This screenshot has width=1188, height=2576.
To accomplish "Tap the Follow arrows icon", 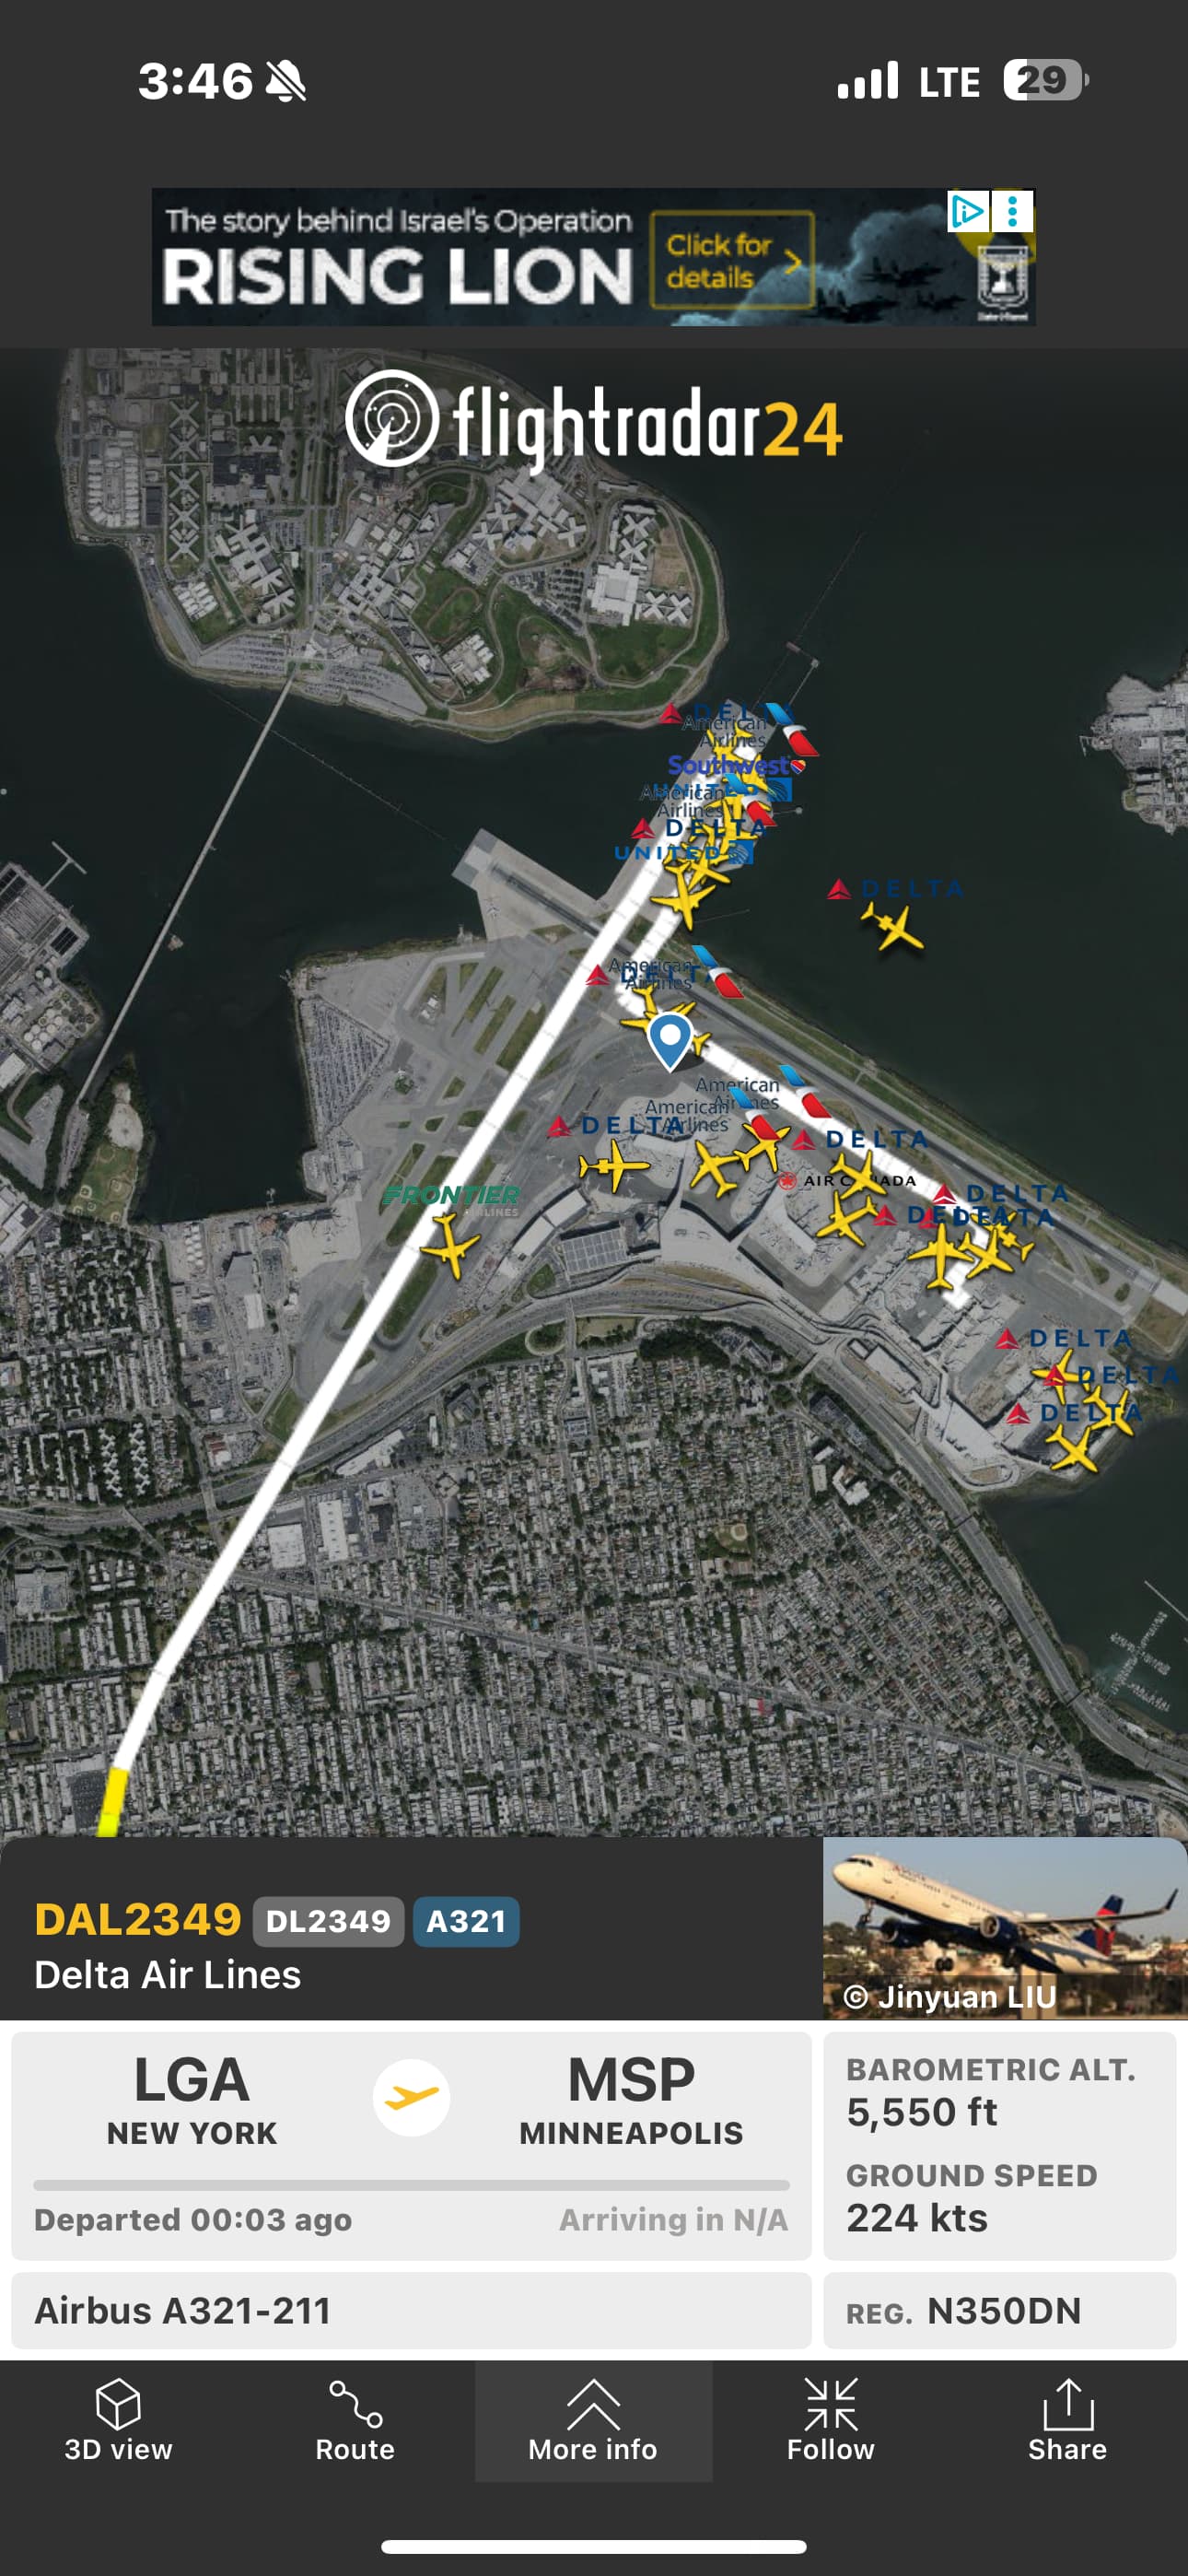I will (830, 2403).
